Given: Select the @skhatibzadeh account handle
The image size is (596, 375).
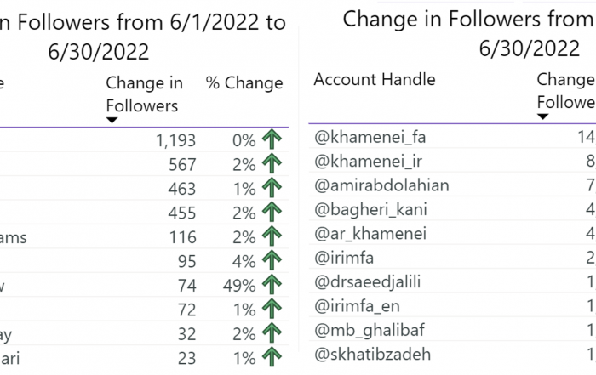Looking at the screenshot, I should (373, 355).
